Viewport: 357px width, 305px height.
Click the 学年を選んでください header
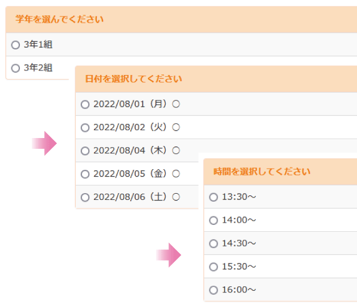click(x=60, y=19)
